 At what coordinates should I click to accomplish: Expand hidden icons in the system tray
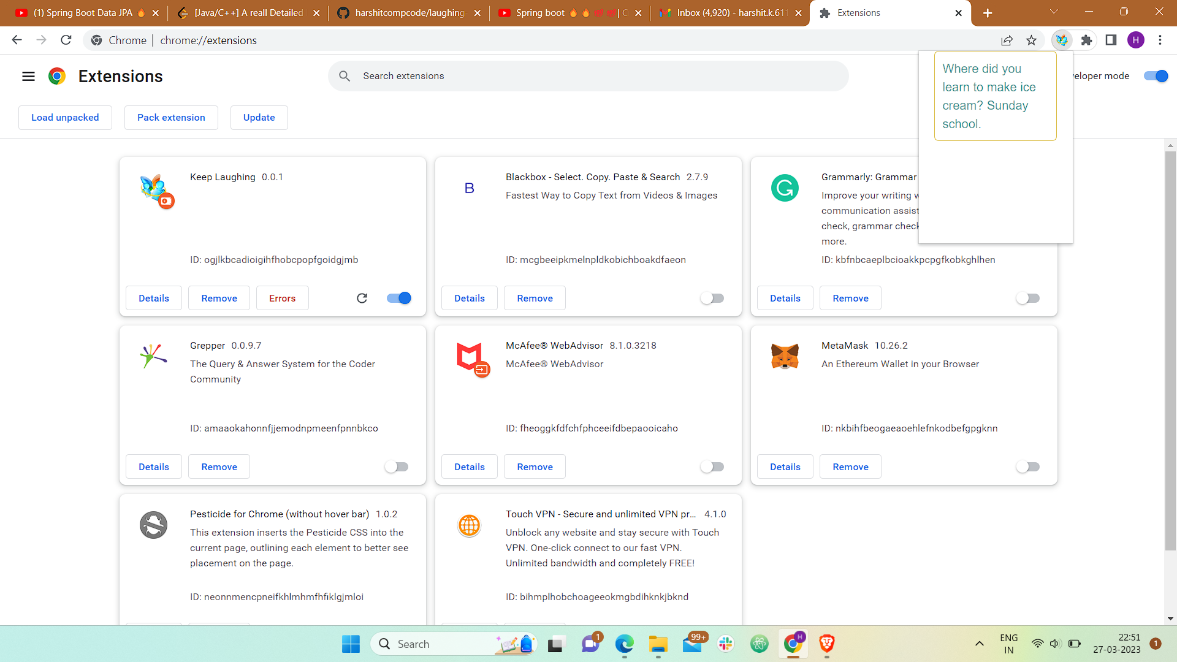point(979,644)
